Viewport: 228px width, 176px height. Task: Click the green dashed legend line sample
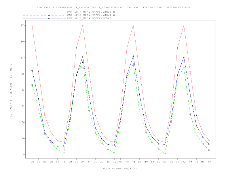click(x=45, y=15)
